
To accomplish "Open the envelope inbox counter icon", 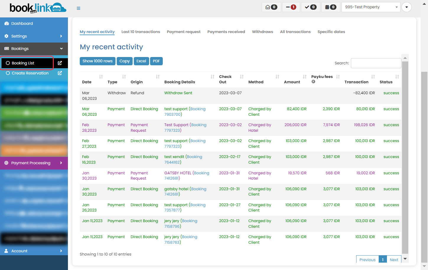I will tap(271, 7).
